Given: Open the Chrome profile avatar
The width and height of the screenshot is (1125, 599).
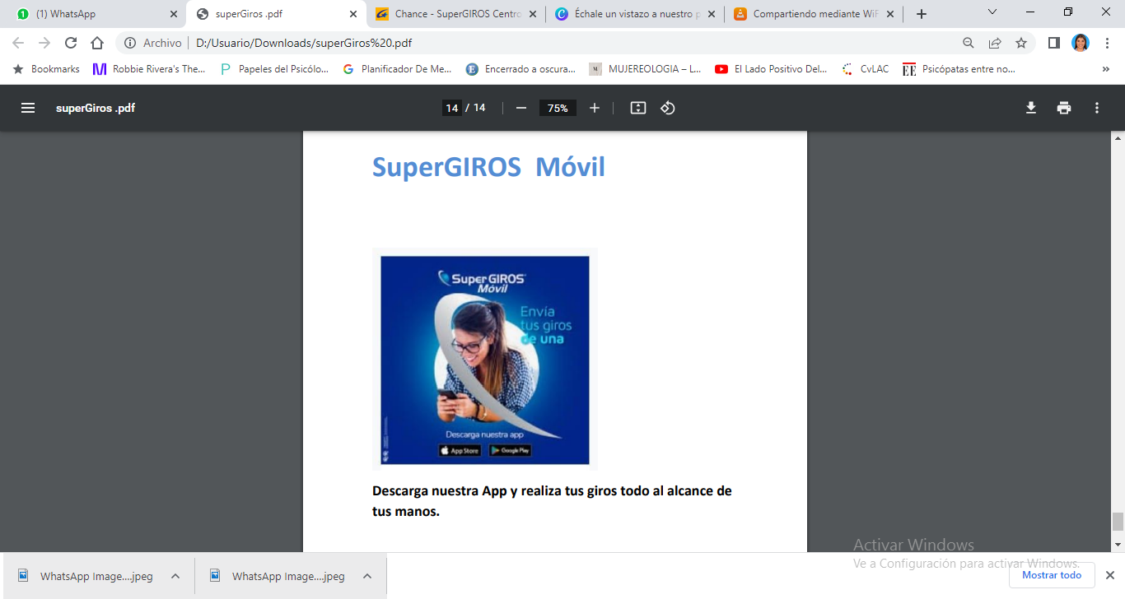Looking at the screenshot, I should pos(1081,43).
